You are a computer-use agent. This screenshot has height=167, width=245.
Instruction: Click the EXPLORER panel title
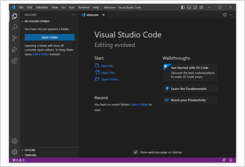(x=30, y=15)
